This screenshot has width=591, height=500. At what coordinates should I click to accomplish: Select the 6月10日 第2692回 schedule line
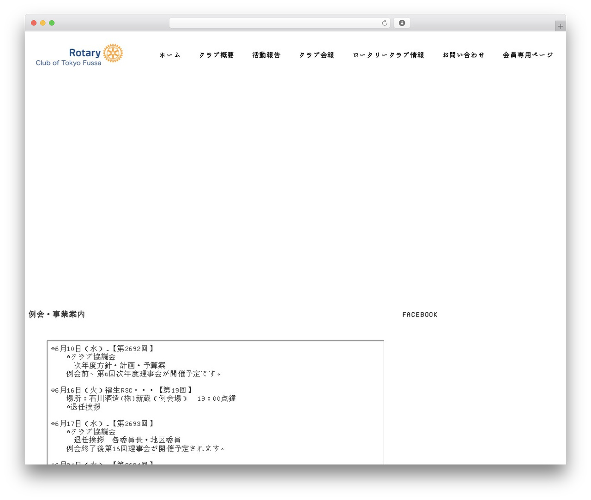tap(103, 349)
